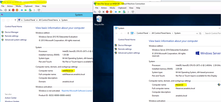Click green Reset icon in File Server window
221x102 pixels.
click(26, 10)
